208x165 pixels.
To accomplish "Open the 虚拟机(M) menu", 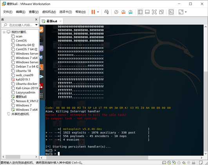I will tap(49, 12).
